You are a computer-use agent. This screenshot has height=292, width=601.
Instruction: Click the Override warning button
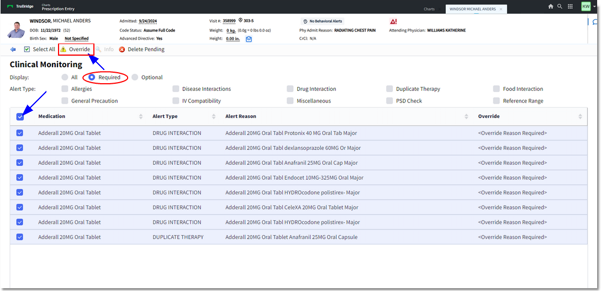click(x=76, y=49)
